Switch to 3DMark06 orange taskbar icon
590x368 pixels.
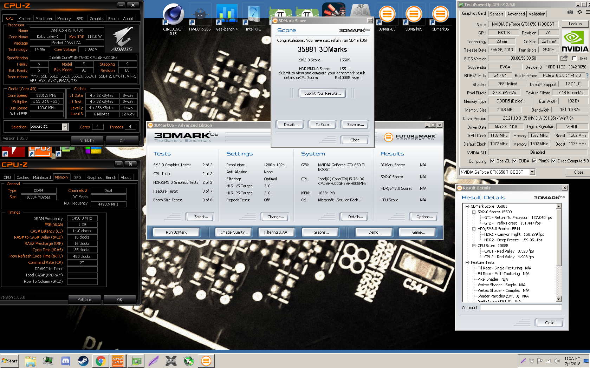[x=206, y=361]
